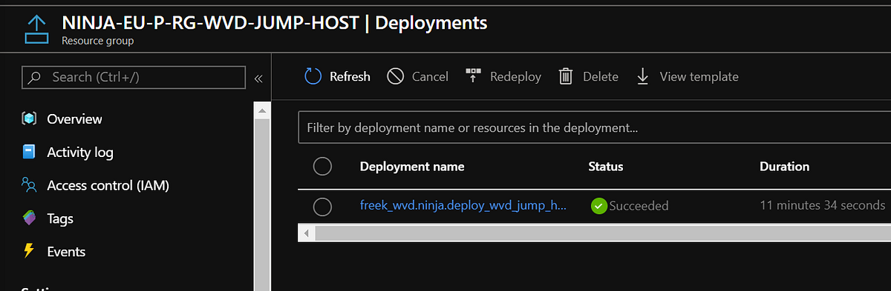Image resolution: width=891 pixels, height=291 pixels.
Task: Open Overview via its cube icon
Action: click(29, 118)
